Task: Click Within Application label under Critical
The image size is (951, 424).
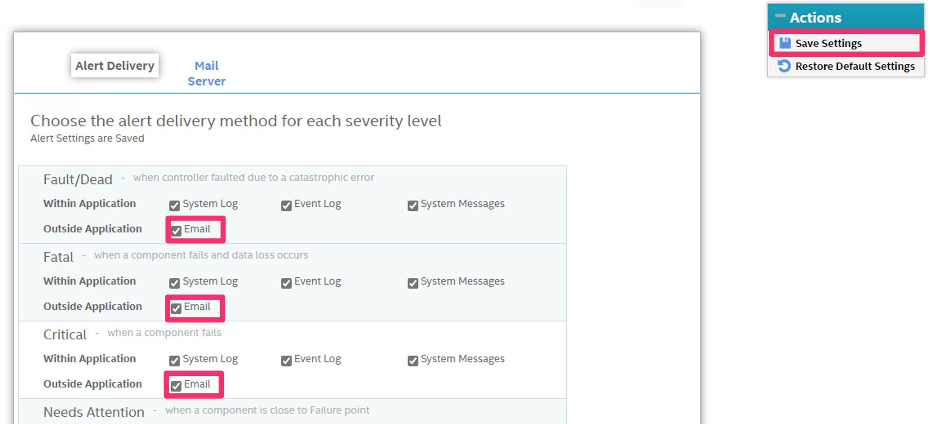Action: pyautogui.click(x=89, y=359)
